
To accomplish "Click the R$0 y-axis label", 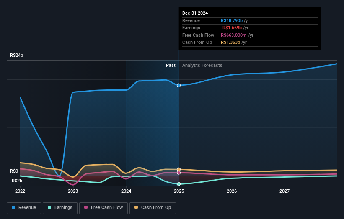I will click(x=14, y=171).
